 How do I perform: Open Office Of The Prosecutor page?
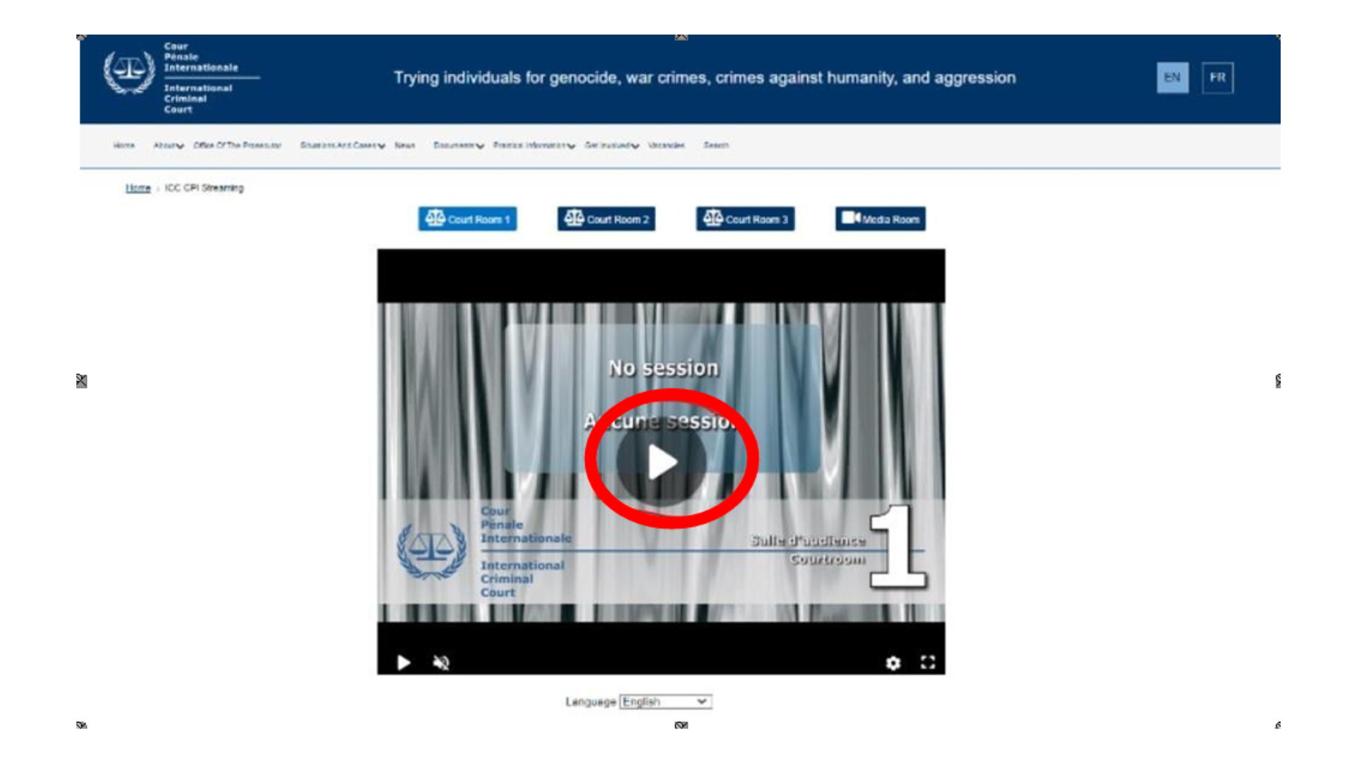tap(237, 146)
